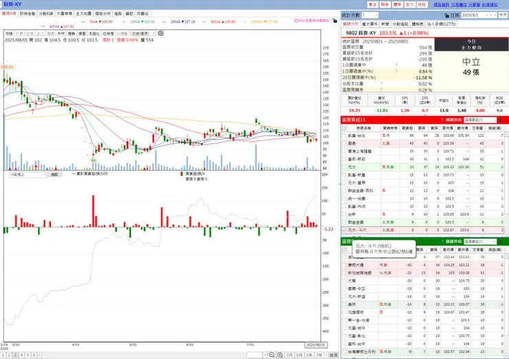Image resolution: width=509 pixels, height=359 pixels.
Task: Open the chart settings gear icon
Action: click(160, 34)
